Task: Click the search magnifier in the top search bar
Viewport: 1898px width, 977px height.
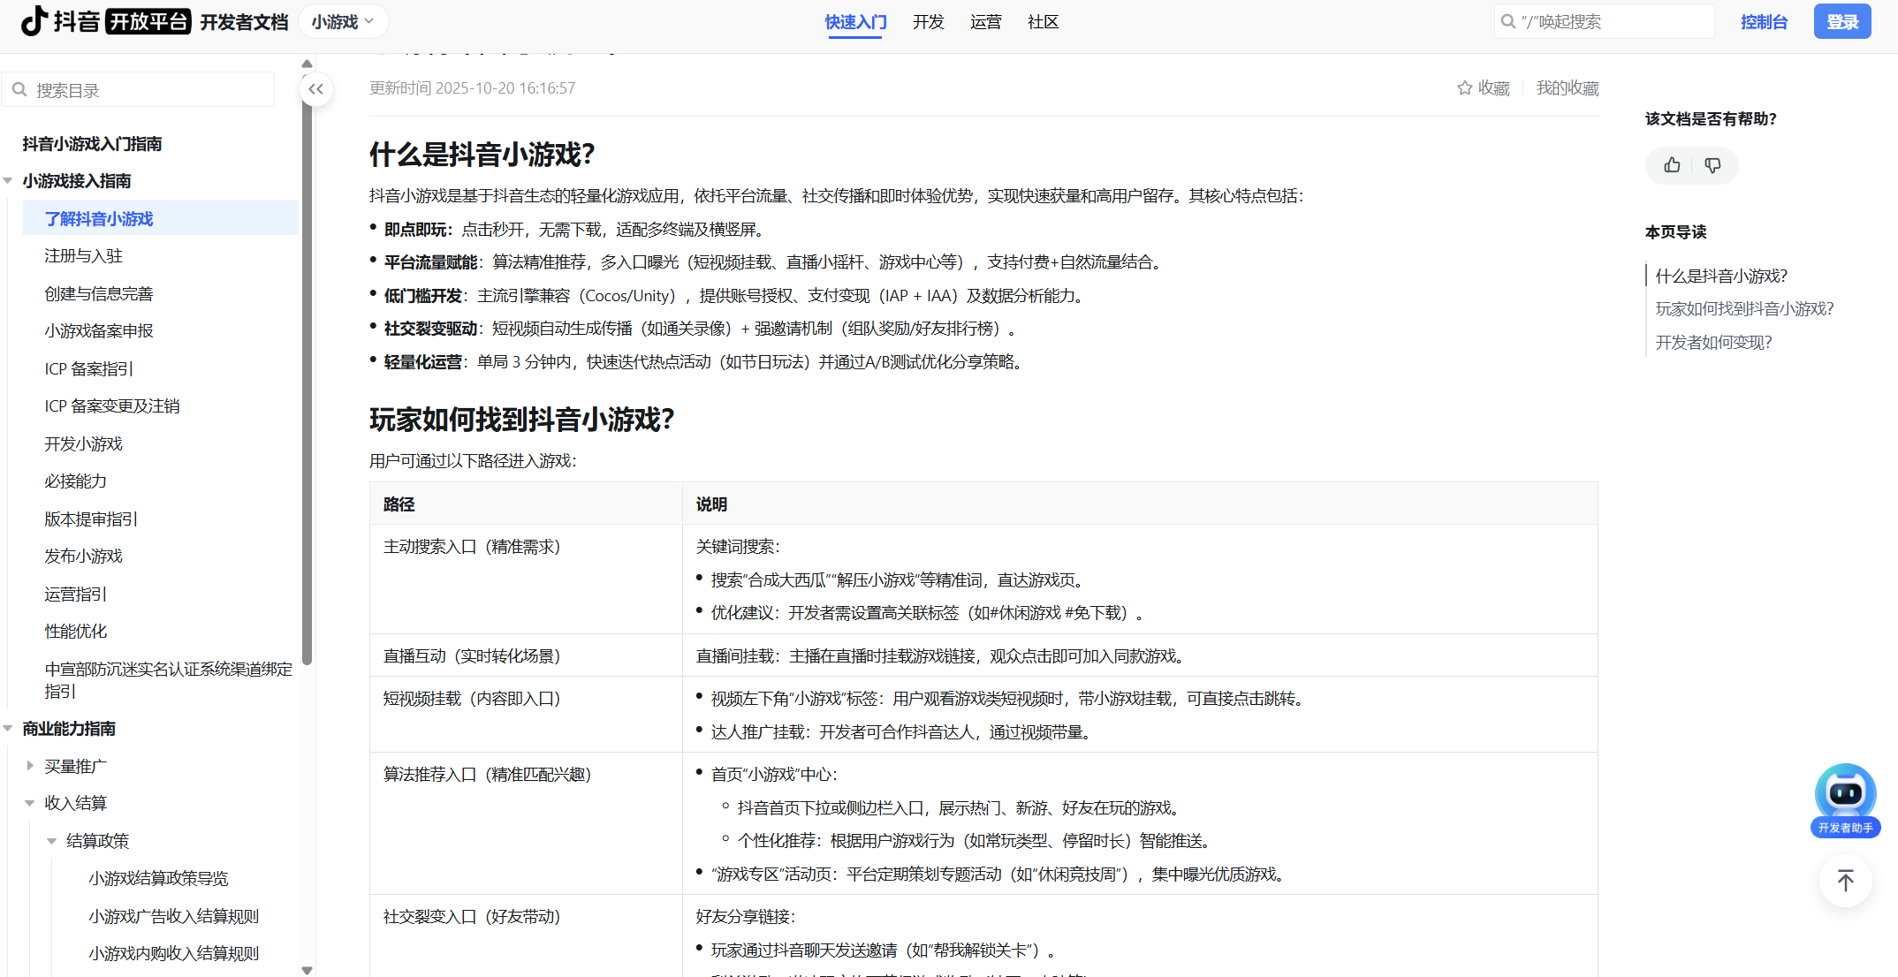Action: tap(1507, 20)
